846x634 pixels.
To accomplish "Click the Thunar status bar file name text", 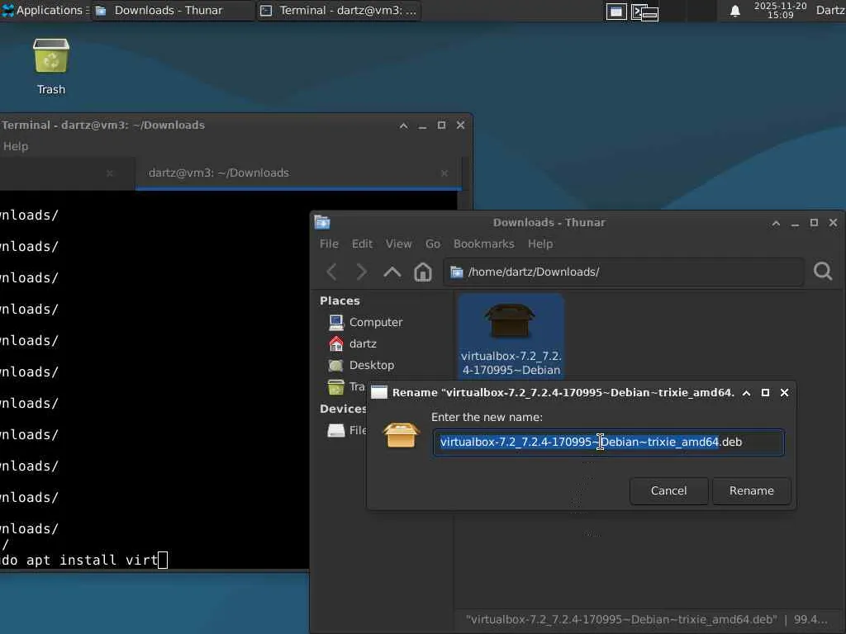I will pos(621,619).
